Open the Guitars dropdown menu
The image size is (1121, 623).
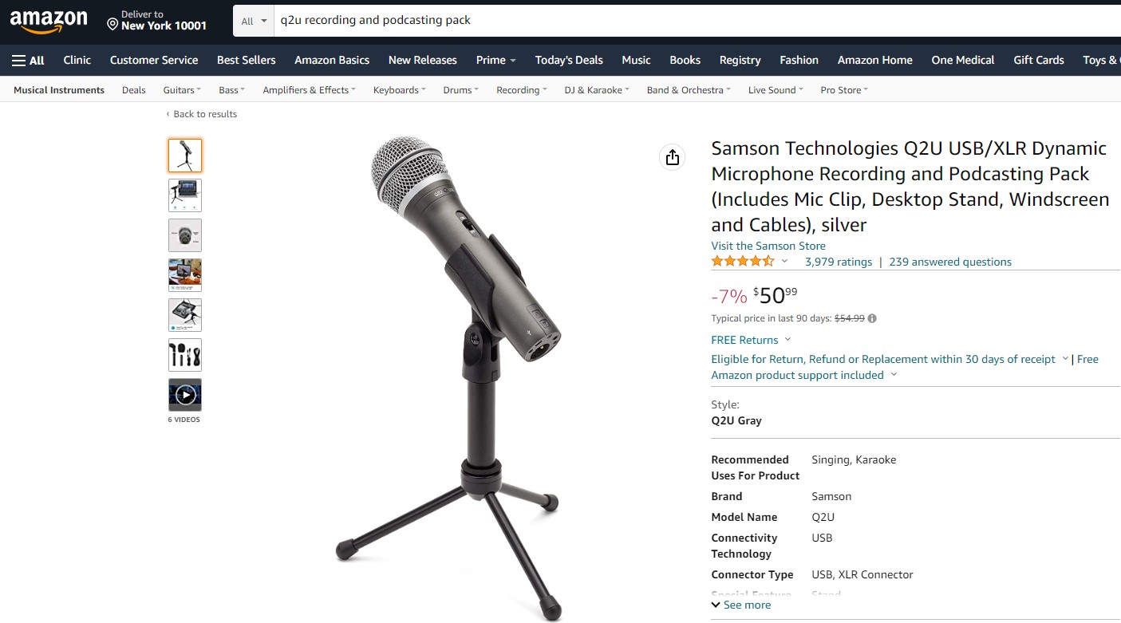coord(182,90)
